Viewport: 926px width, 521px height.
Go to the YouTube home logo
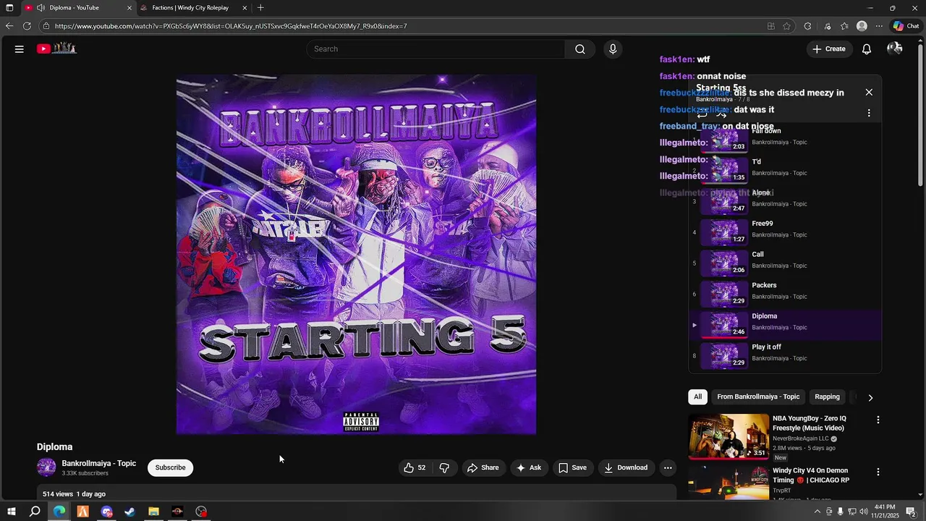pos(56,48)
